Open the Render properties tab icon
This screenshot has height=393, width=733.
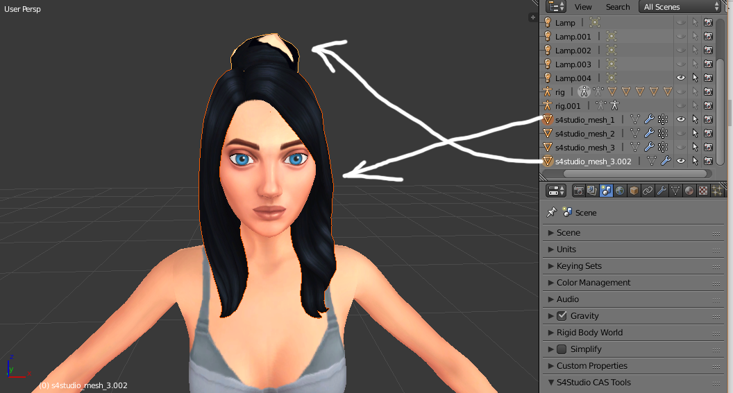(578, 191)
